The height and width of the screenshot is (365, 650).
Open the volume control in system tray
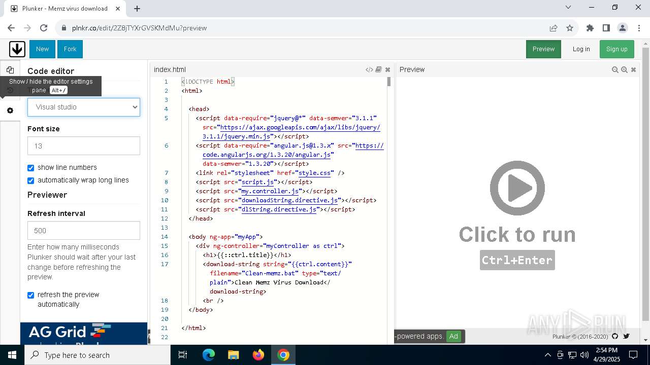584,355
